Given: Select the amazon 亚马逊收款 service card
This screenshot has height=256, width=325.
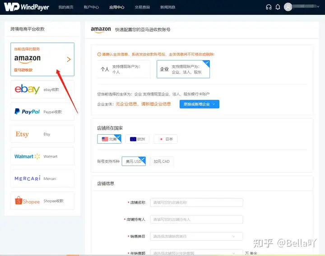Looking at the screenshot, I should [42, 59].
